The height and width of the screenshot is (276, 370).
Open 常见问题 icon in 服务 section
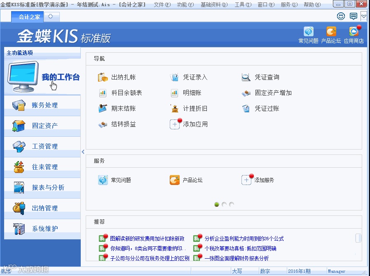click(x=103, y=180)
